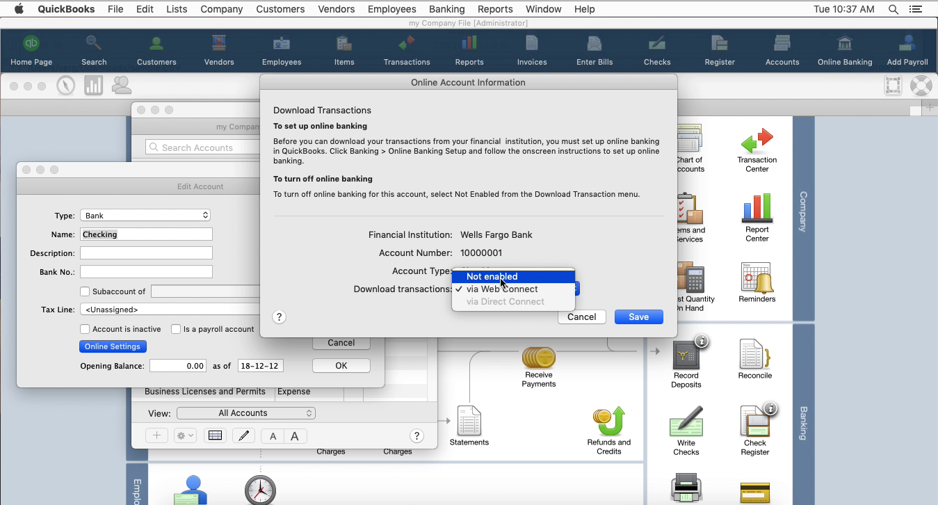Choose the via Web Connect option
Viewport: 938px width, 505px height.
coord(513,289)
